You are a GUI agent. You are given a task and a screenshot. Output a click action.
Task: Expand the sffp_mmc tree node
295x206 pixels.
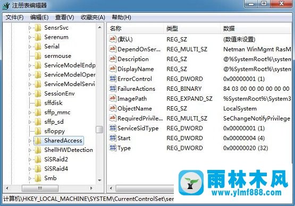pyautogui.click(x=30, y=113)
